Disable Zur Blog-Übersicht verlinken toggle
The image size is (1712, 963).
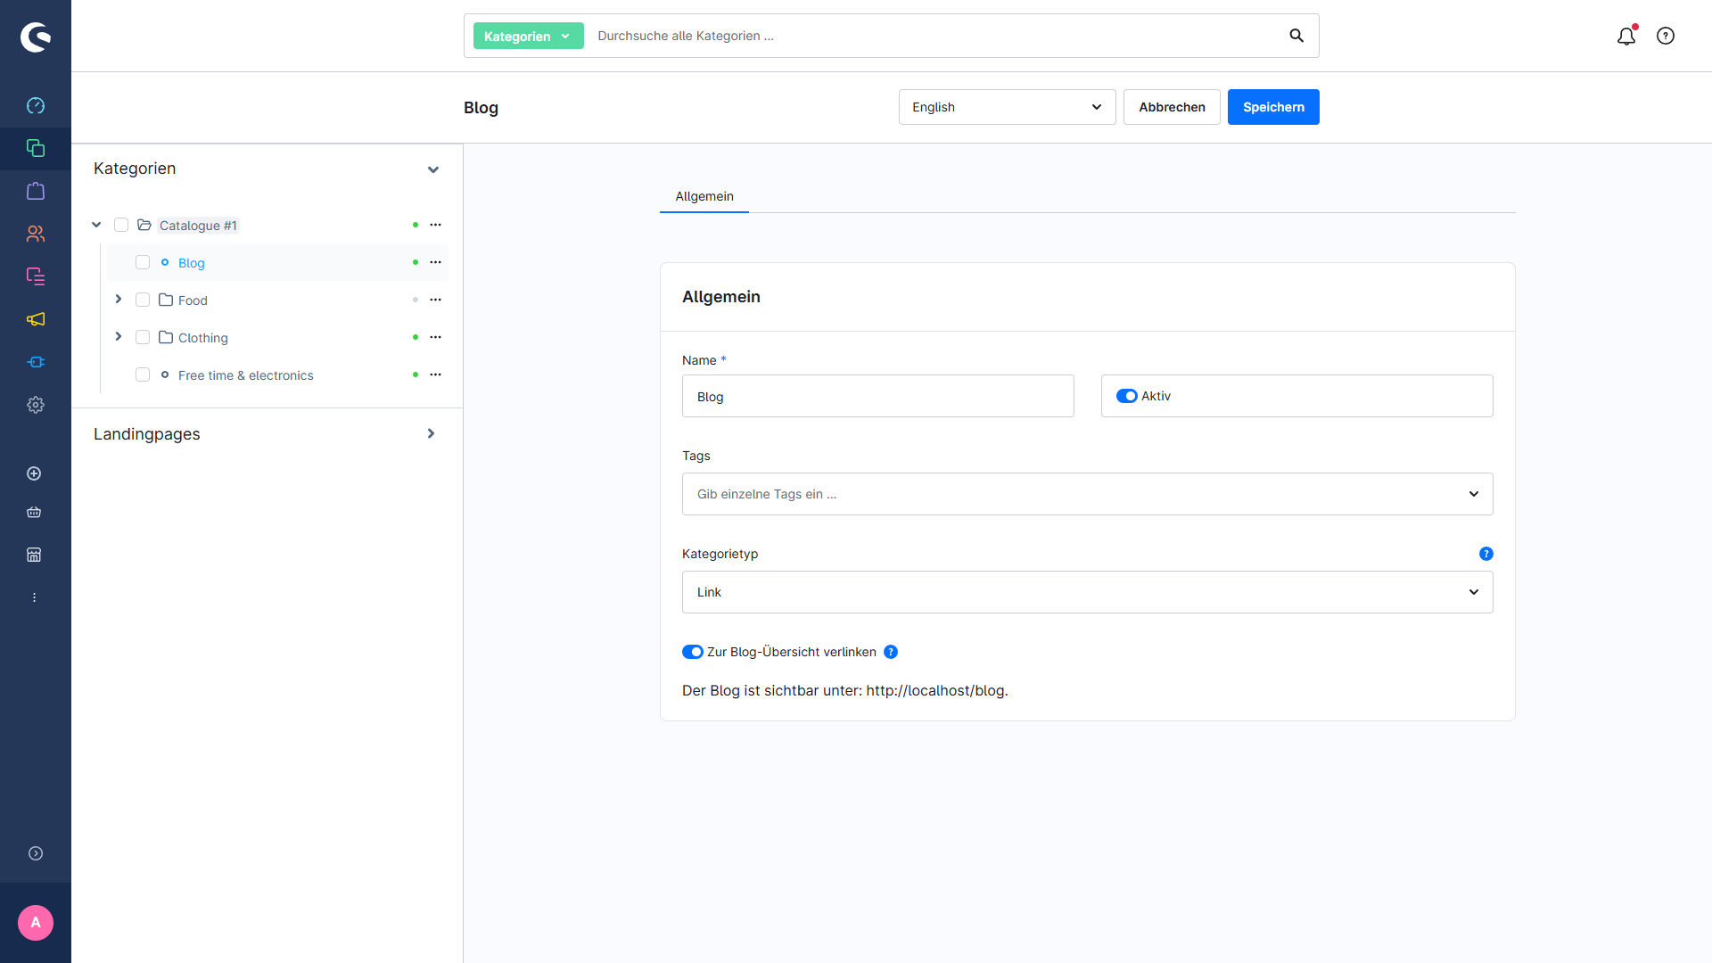click(x=693, y=652)
